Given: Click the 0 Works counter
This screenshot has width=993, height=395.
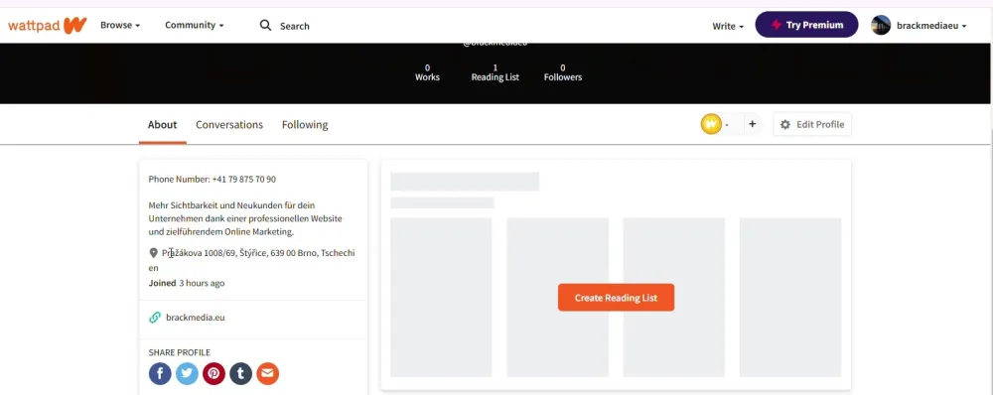Looking at the screenshot, I should 427,72.
